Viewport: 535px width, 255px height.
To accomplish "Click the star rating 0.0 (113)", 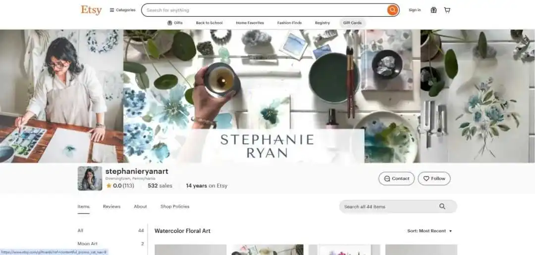I will pos(120,186).
